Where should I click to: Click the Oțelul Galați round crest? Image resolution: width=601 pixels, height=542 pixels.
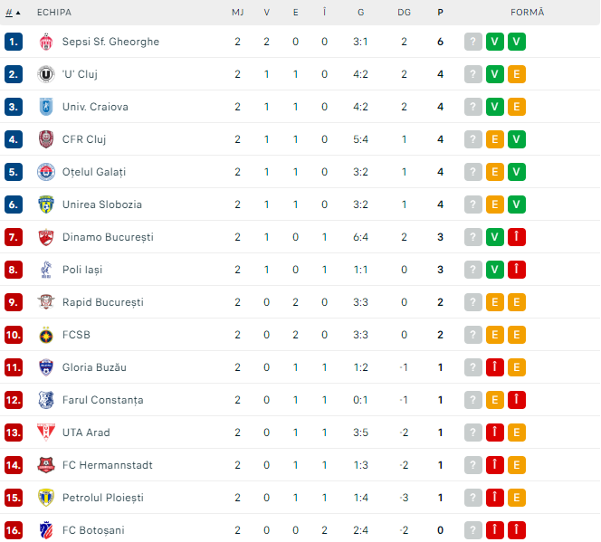coord(46,172)
